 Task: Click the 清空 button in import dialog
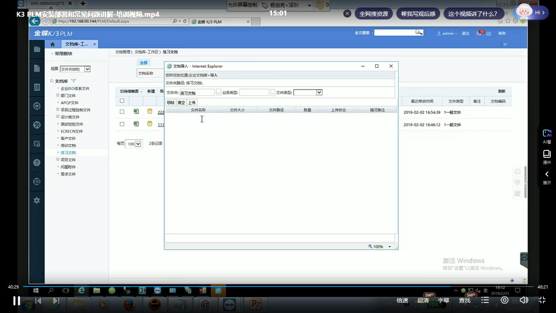181,103
